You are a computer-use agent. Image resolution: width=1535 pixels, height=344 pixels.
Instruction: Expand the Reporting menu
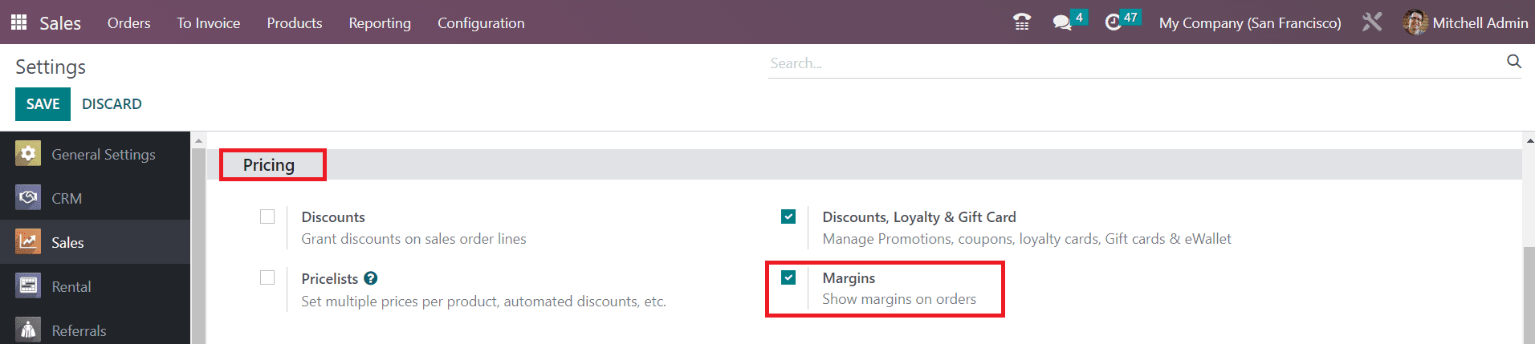(380, 23)
